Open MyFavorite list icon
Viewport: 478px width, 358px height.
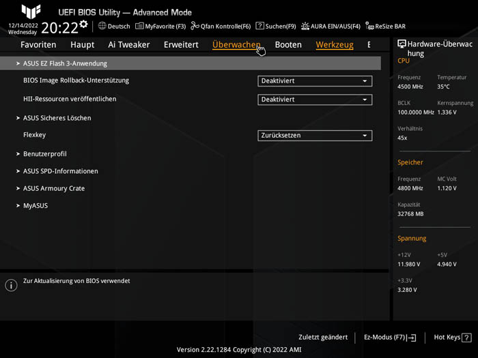coord(139,26)
